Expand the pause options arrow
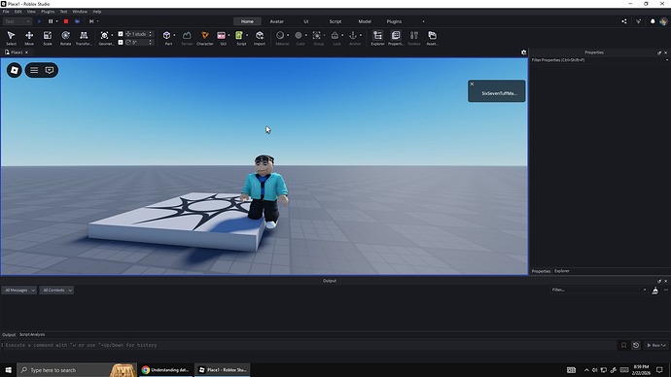 coord(57,21)
